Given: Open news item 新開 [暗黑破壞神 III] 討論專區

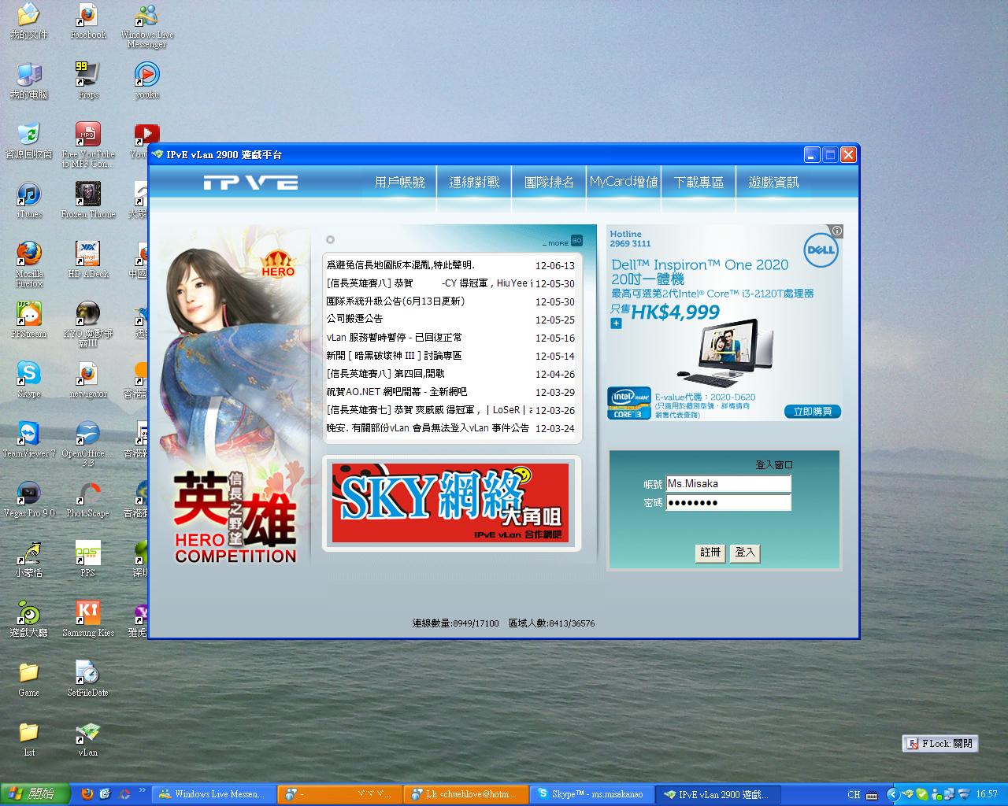Looking at the screenshot, I should point(394,356).
